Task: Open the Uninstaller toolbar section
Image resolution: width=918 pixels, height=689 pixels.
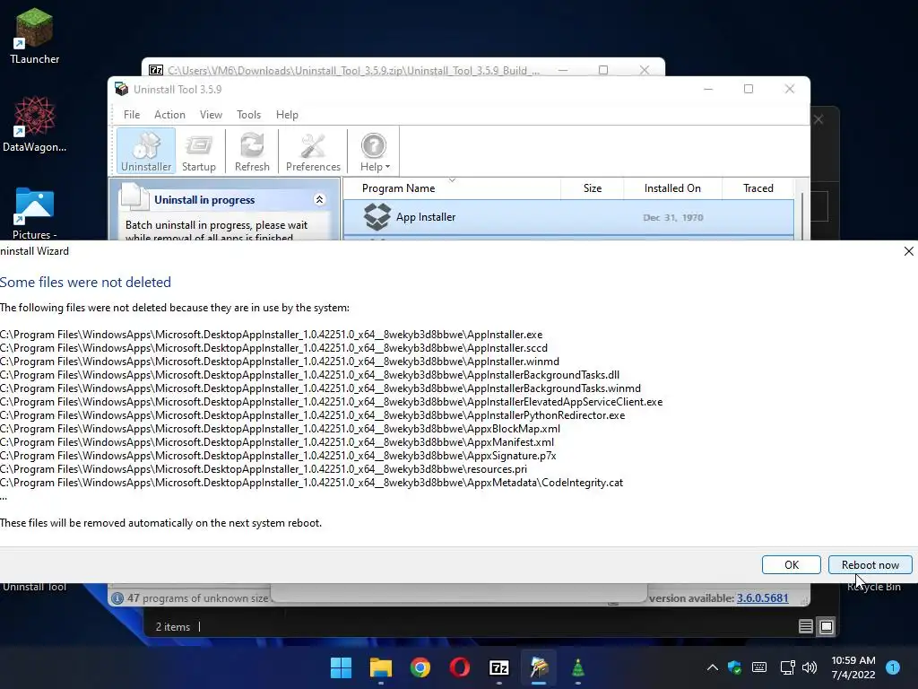Action: [x=146, y=151]
